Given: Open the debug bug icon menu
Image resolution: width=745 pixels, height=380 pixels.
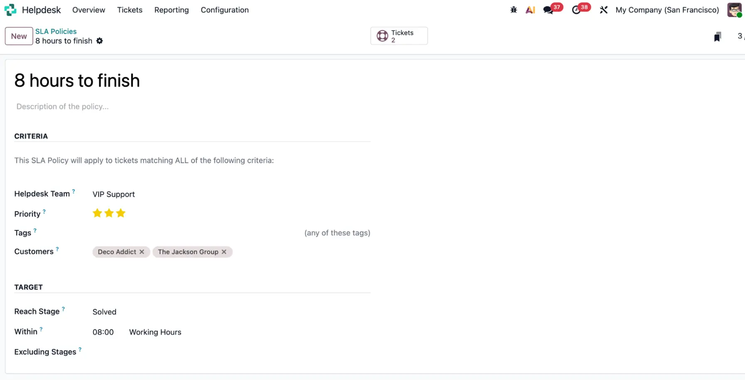Looking at the screenshot, I should click(x=514, y=10).
